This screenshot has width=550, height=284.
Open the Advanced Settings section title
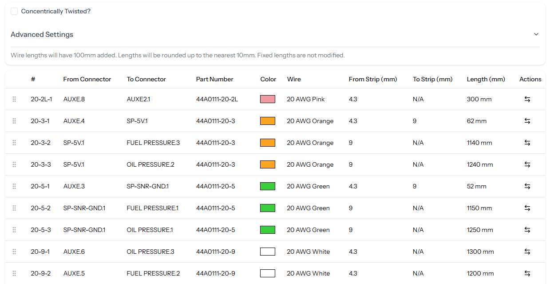(x=42, y=34)
